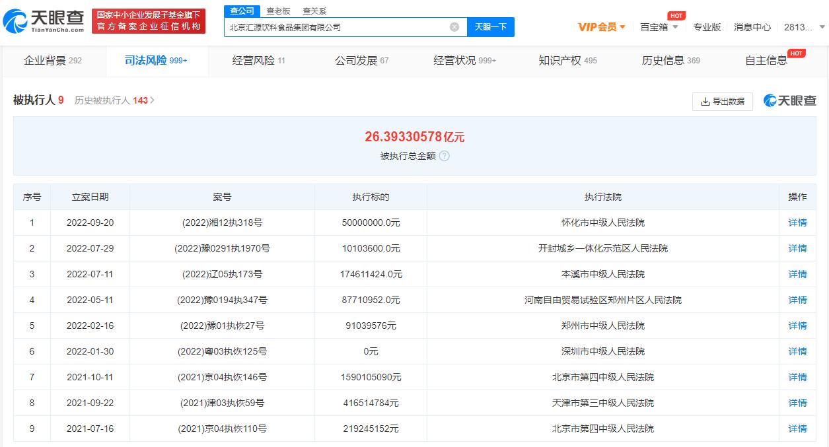Click the court name 深圳市中级人民法院
The height and width of the screenshot is (447, 829).
(x=603, y=351)
